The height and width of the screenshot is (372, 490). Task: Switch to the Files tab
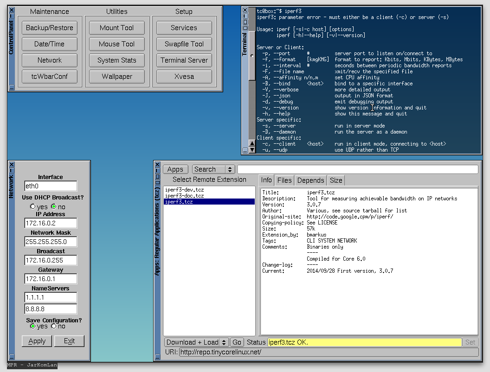tap(284, 180)
